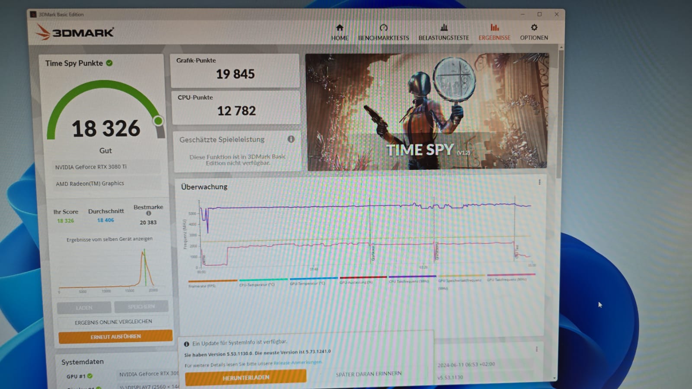Click Ihr Score value 18 326
The width and height of the screenshot is (692, 389).
[x=65, y=221]
